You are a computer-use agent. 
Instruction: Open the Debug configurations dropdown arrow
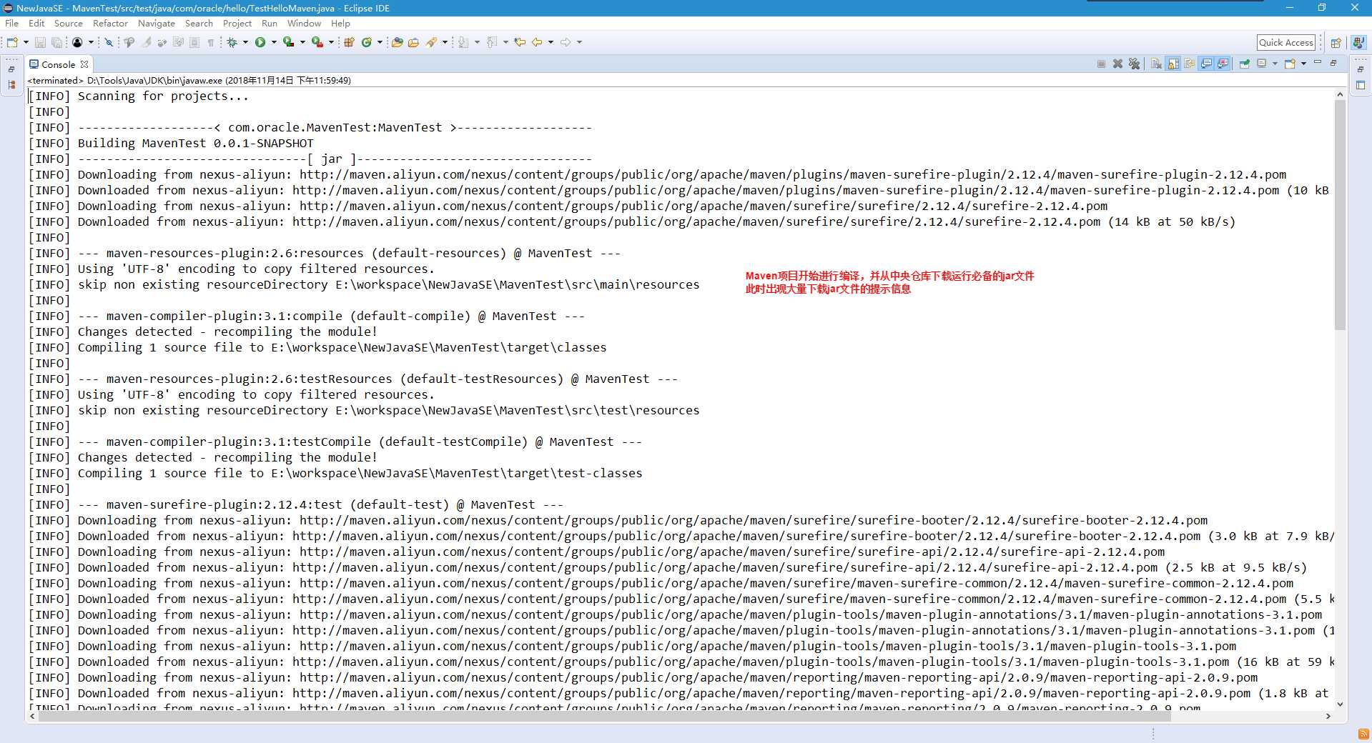tap(245, 42)
